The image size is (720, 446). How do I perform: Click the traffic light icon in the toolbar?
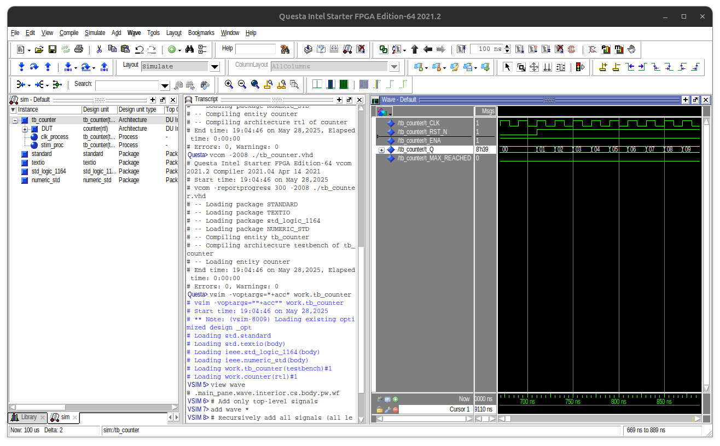click(579, 67)
